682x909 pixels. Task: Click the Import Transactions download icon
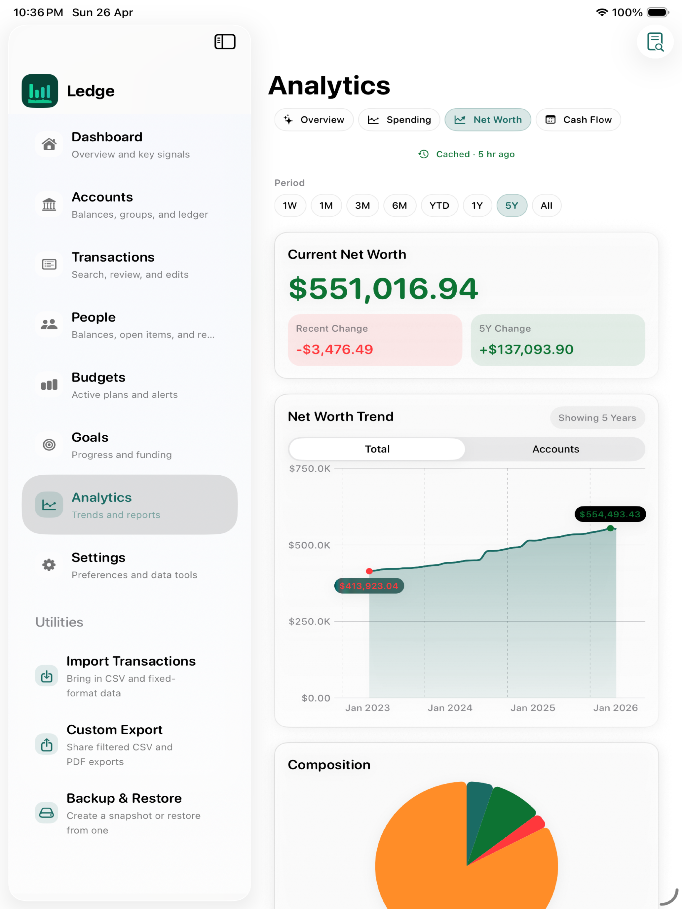click(47, 675)
